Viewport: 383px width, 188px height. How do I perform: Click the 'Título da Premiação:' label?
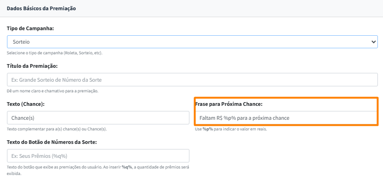tap(32, 66)
